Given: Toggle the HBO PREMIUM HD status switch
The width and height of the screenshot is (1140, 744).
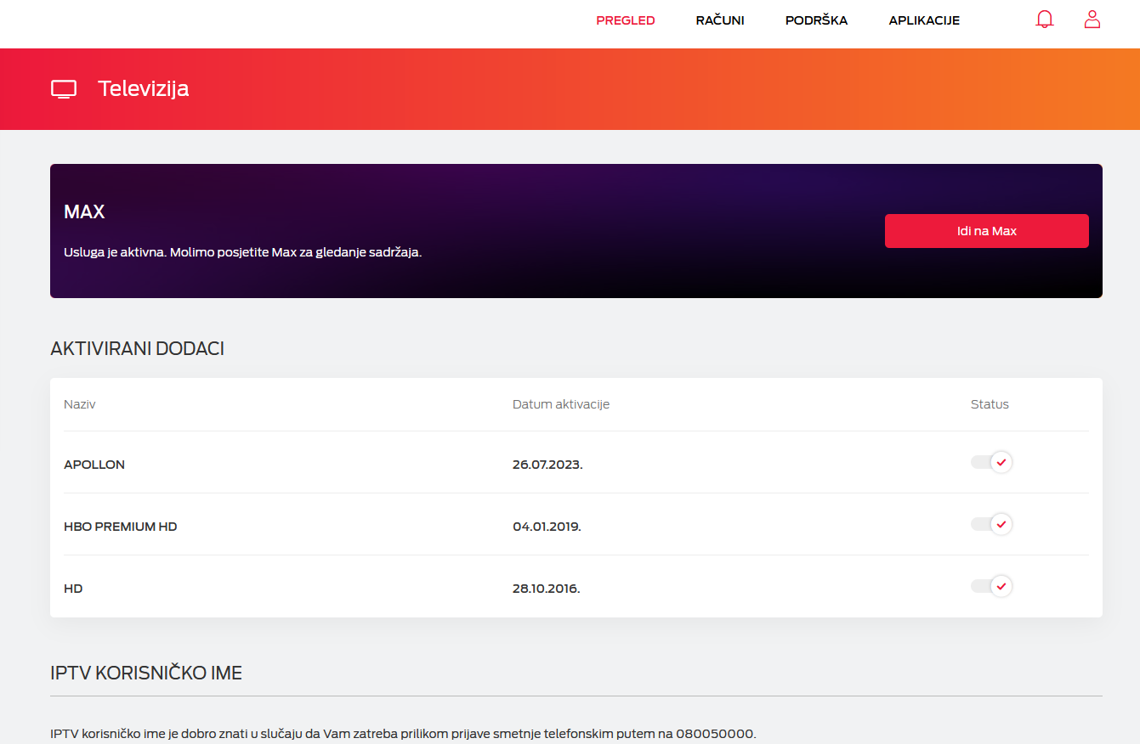Looking at the screenshot, I should [991, 524].
